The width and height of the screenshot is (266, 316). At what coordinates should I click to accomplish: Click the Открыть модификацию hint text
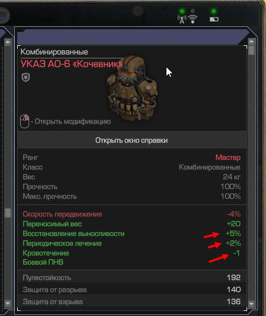[71, 121]
